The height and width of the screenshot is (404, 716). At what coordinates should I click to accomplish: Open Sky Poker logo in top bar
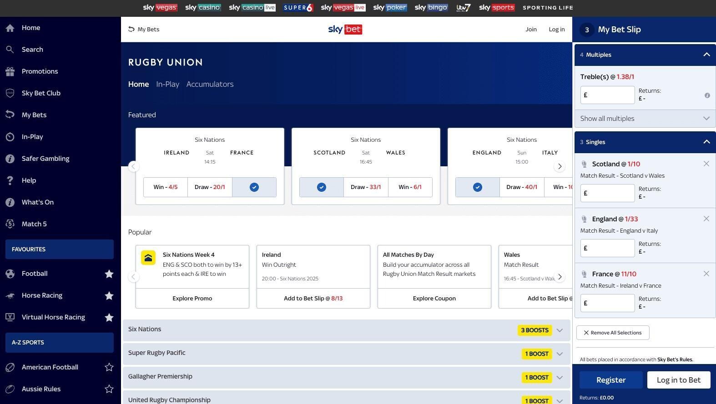point(390,8)
